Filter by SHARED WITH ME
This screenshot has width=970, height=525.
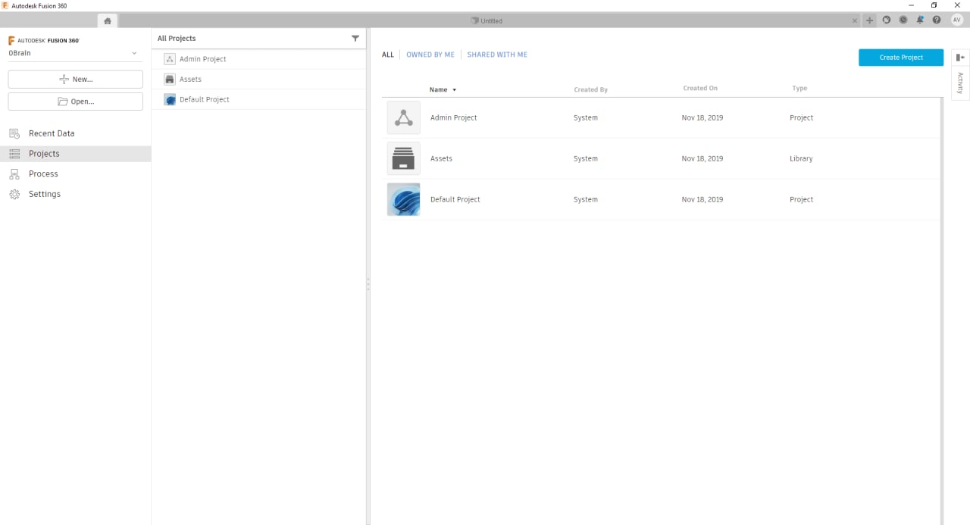pos(497,55)
